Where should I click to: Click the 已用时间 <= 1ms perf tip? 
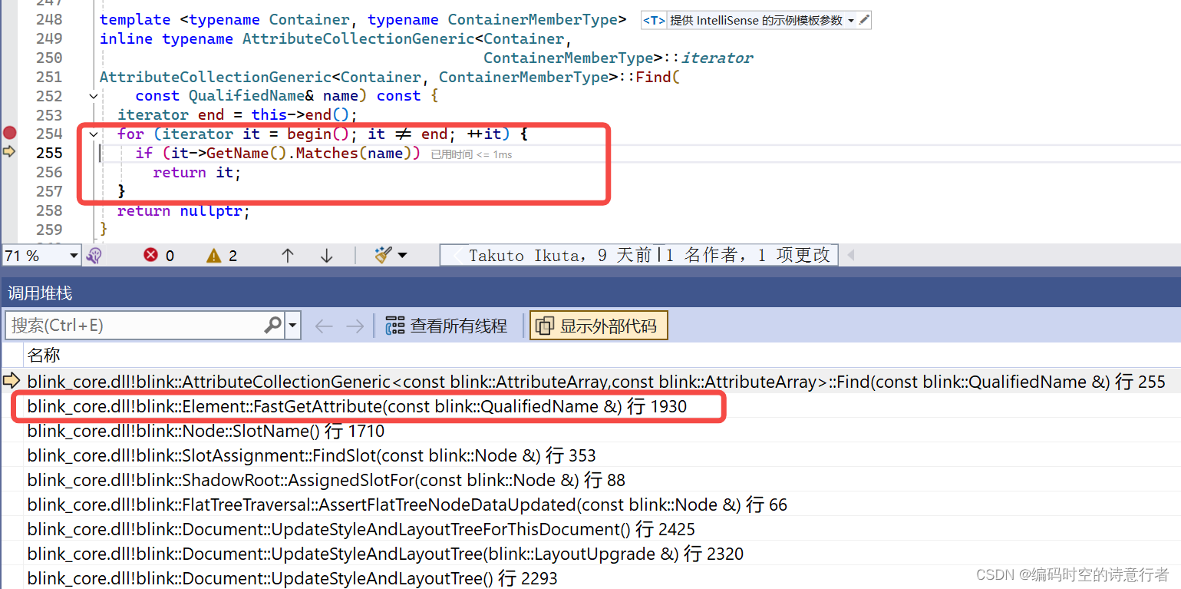[471, 154]
